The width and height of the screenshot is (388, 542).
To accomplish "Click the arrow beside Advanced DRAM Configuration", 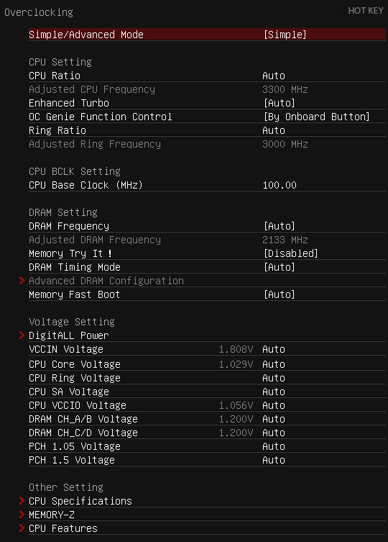I will pos(22,280).
